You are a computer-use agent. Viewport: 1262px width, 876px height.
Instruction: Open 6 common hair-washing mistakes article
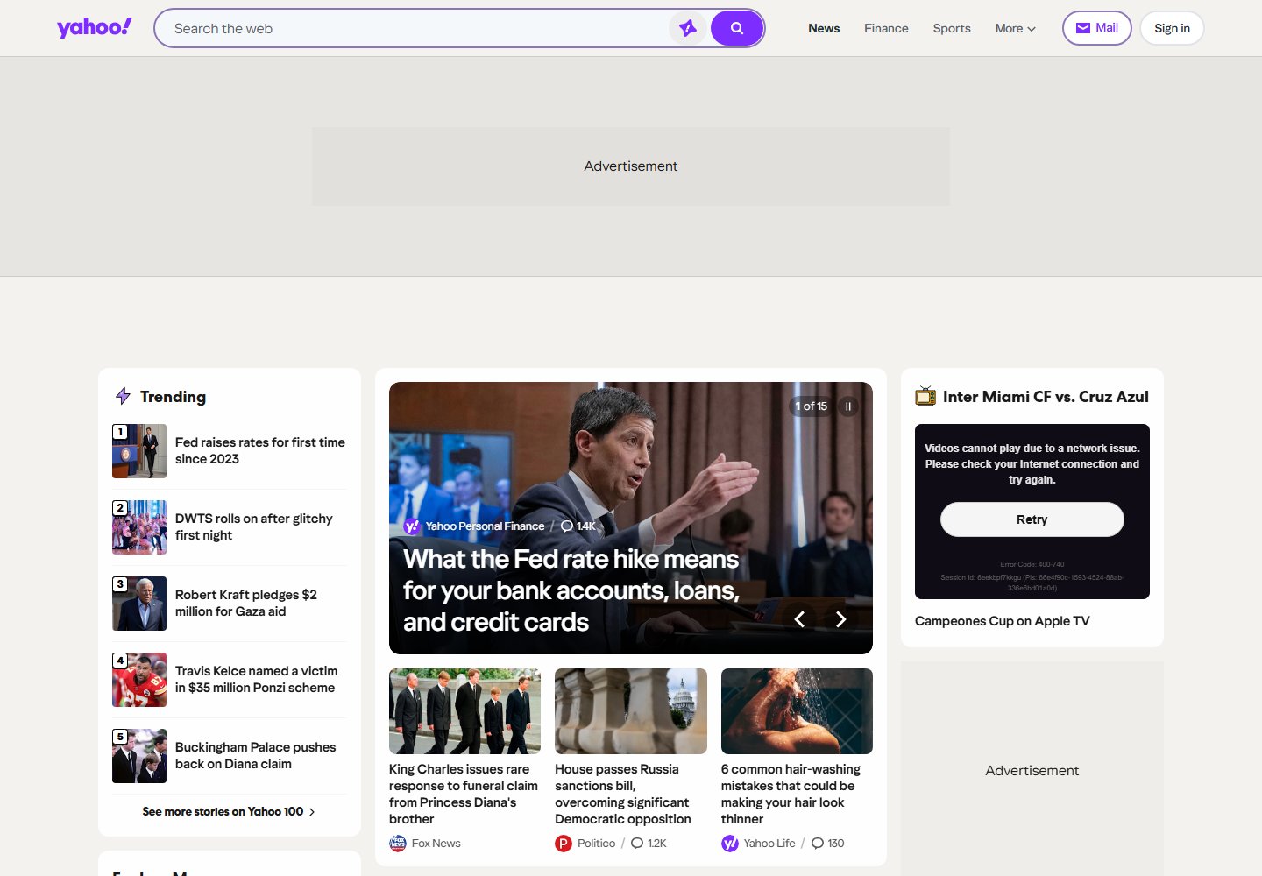click(x=791, y=794)
